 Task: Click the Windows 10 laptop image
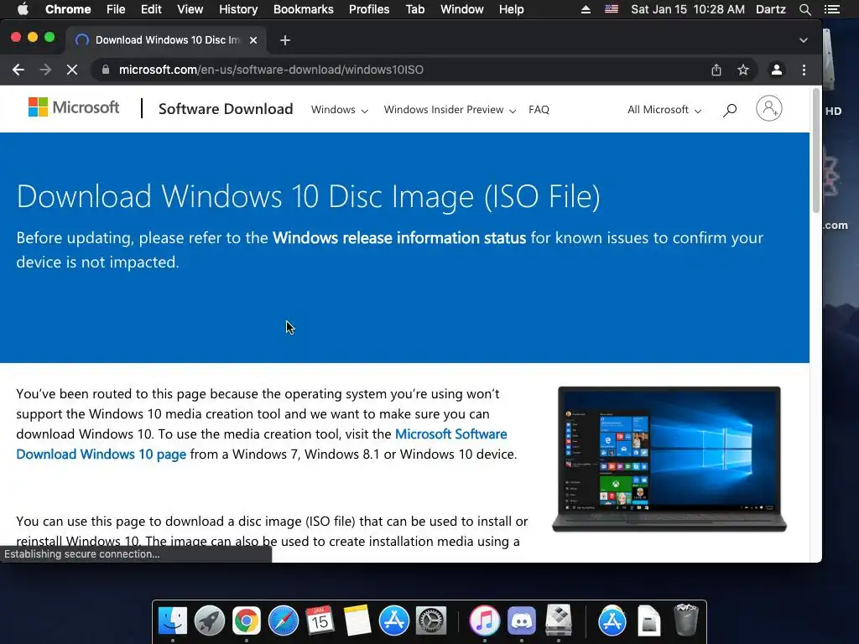[x=669, y=459]
